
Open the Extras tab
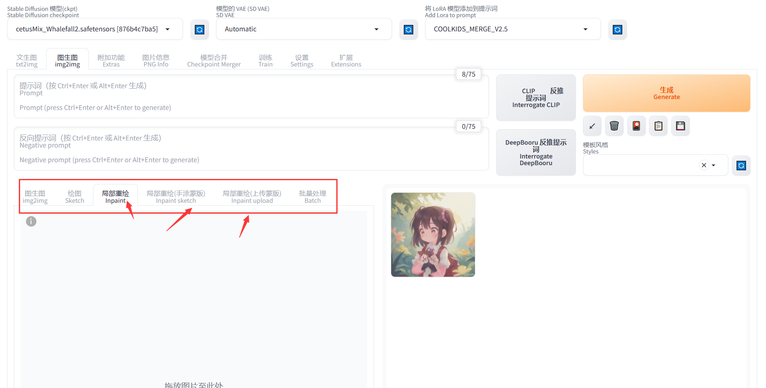(x=111, y=61)
